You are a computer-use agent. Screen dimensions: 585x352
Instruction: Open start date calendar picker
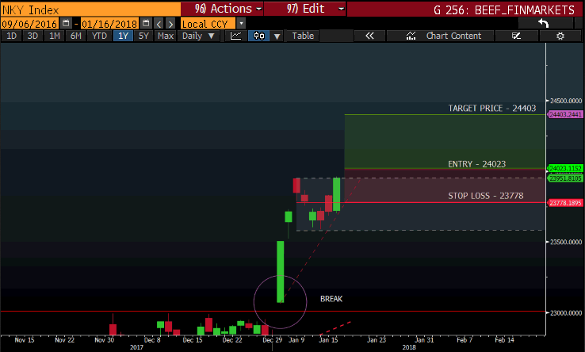click(x=66, y=24)
